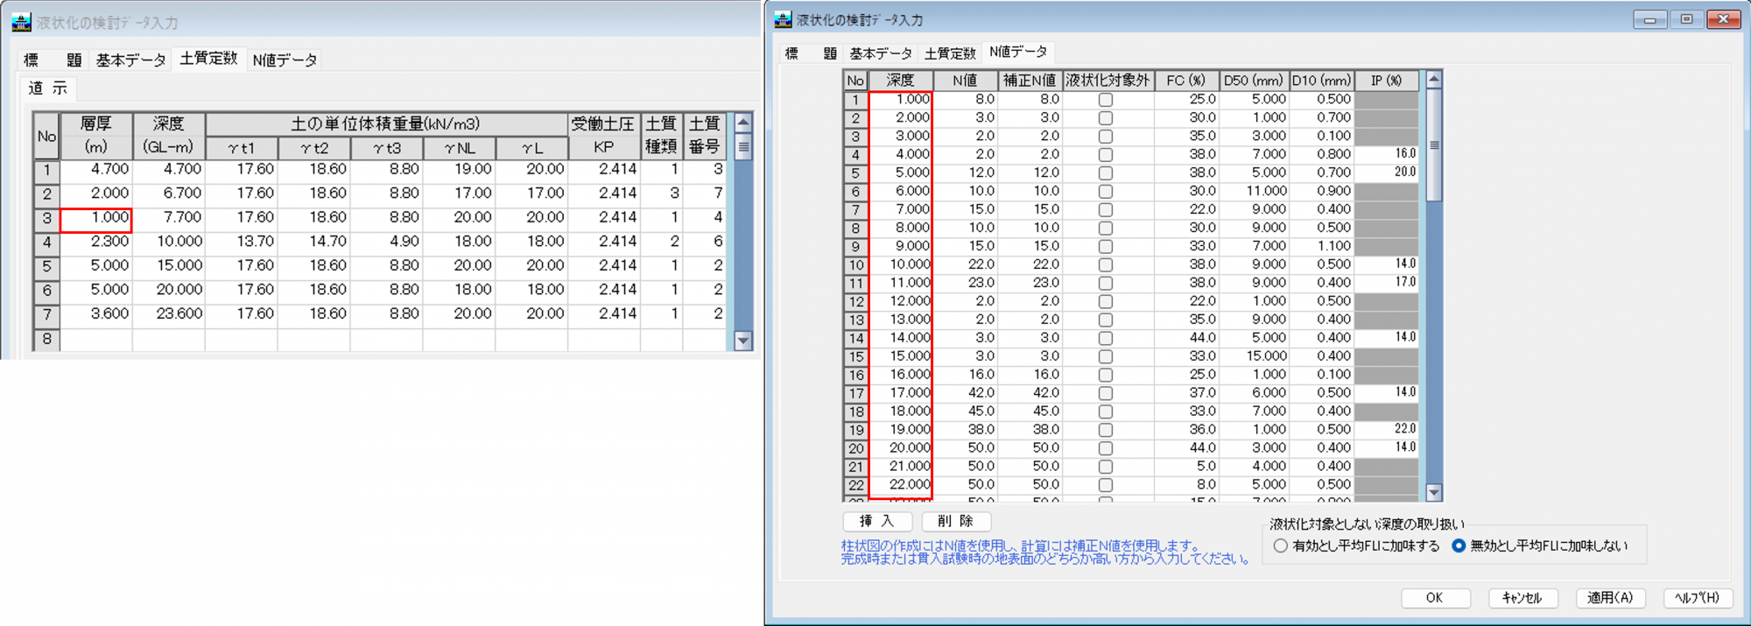Open the 基本データ tab in the right dialog
Viewport: 1751px width, 626px height.
pyautogui.click(x=880, y=53)
